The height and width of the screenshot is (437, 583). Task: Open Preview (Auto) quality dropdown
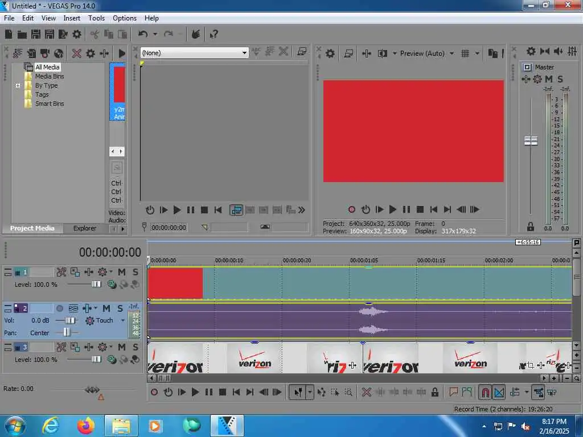click(x=451, y=53)
